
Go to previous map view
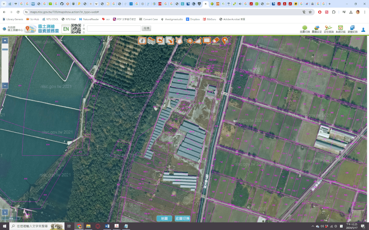(160, 41)
